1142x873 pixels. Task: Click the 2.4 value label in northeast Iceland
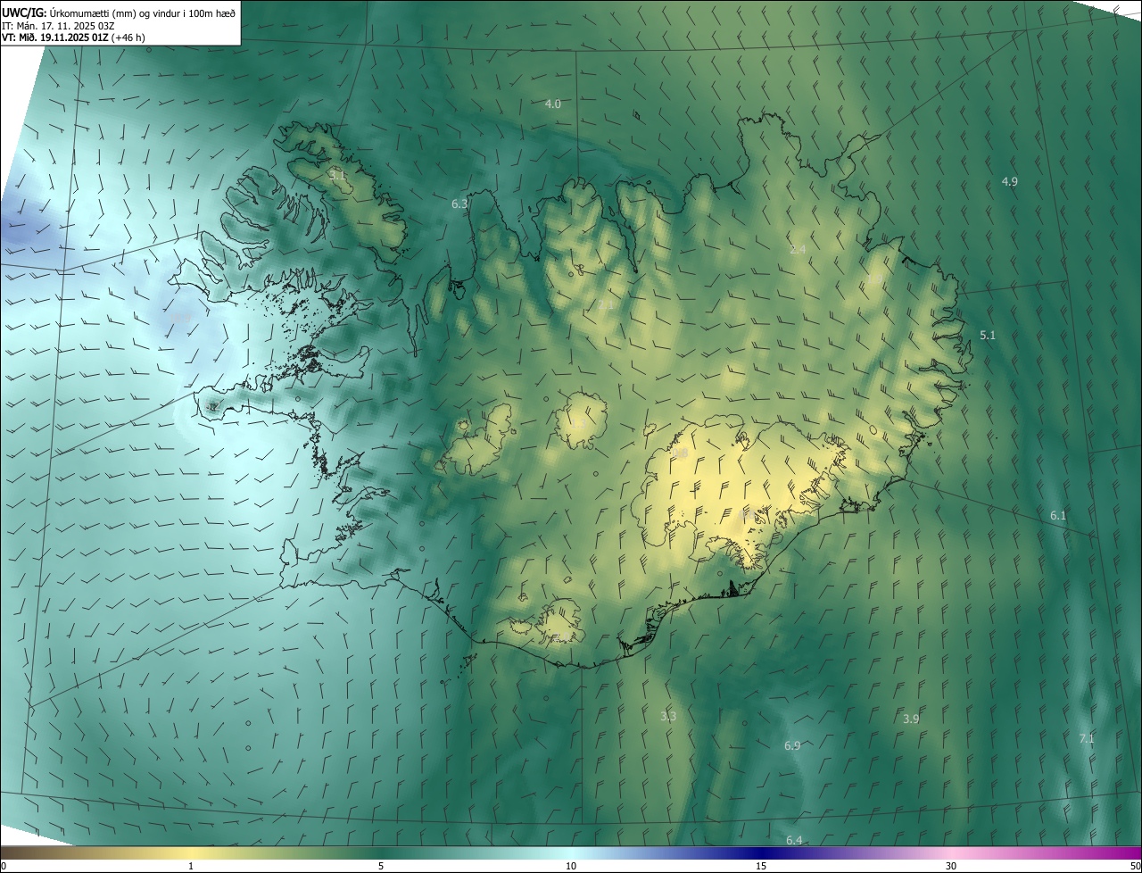(x=798, y=249)
